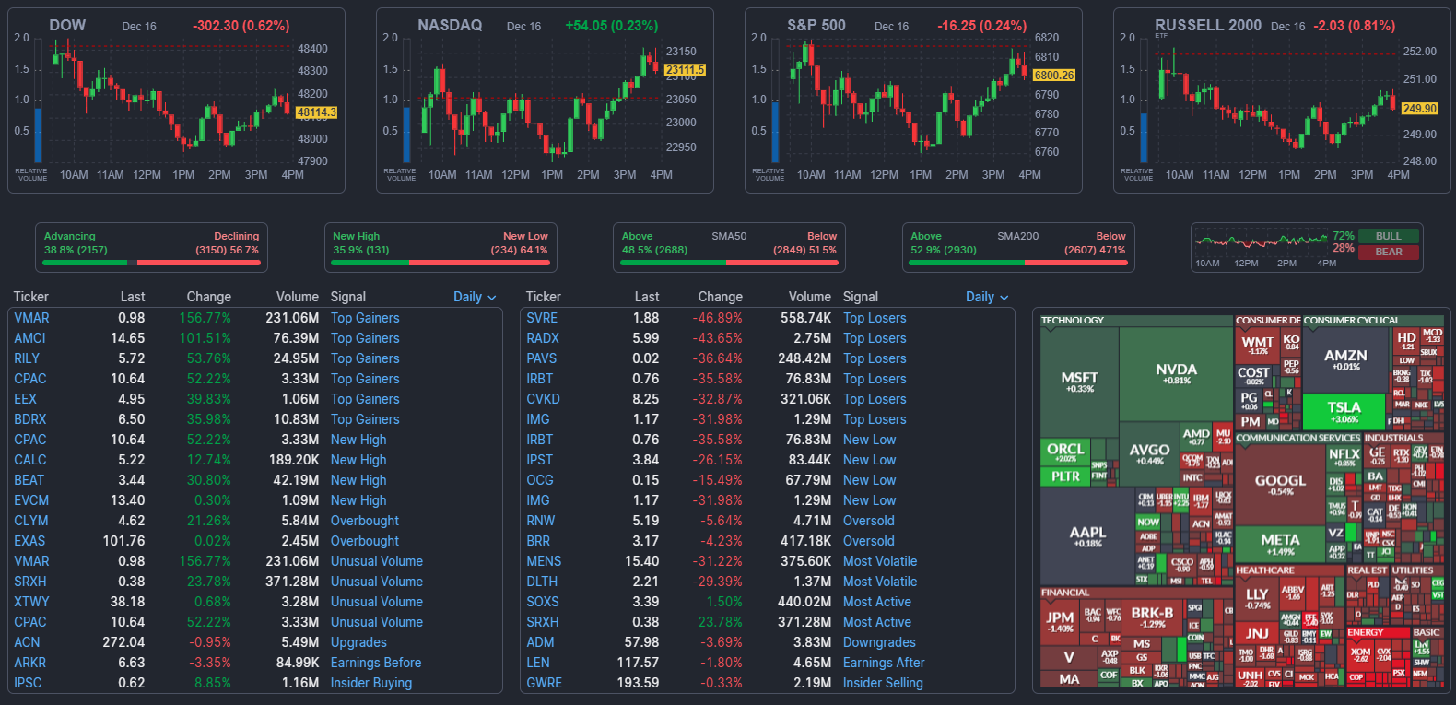Click the AMZN tile in the heatmap

tap(1345, 359)
